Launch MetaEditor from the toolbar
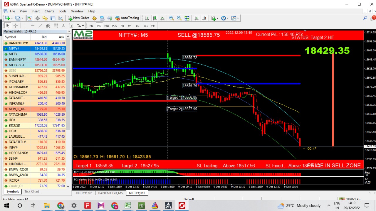 (x=95, y=18)
